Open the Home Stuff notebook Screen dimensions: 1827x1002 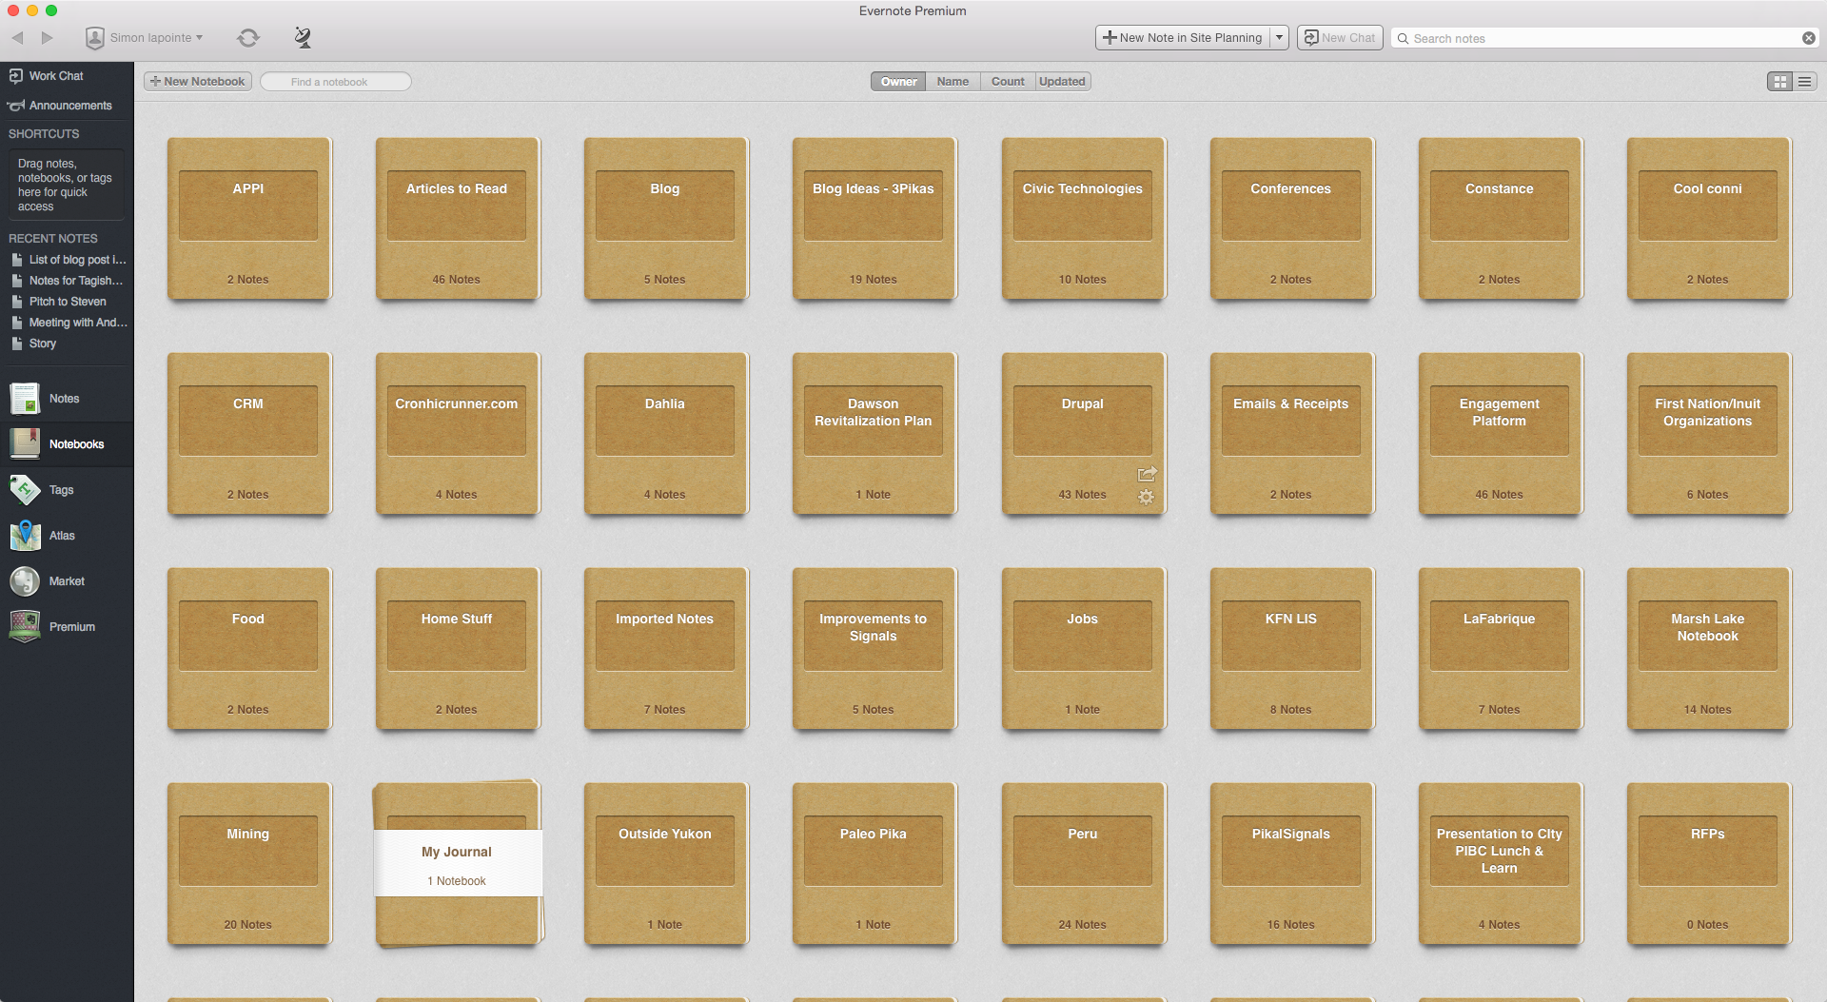pyautogui.click(x=457, y=649)
